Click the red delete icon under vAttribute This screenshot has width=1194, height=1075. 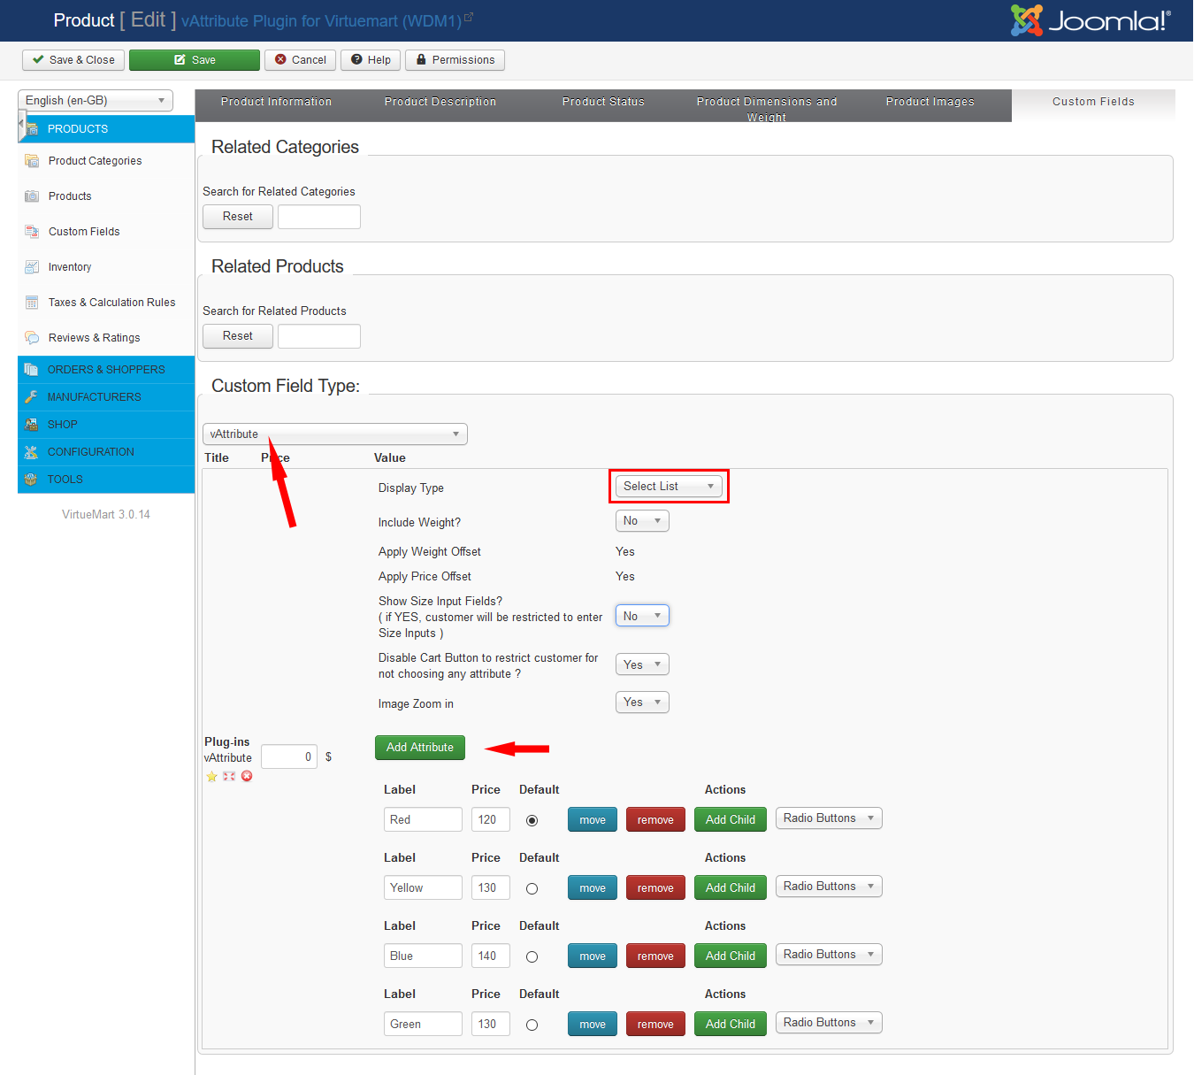(247, 776)
